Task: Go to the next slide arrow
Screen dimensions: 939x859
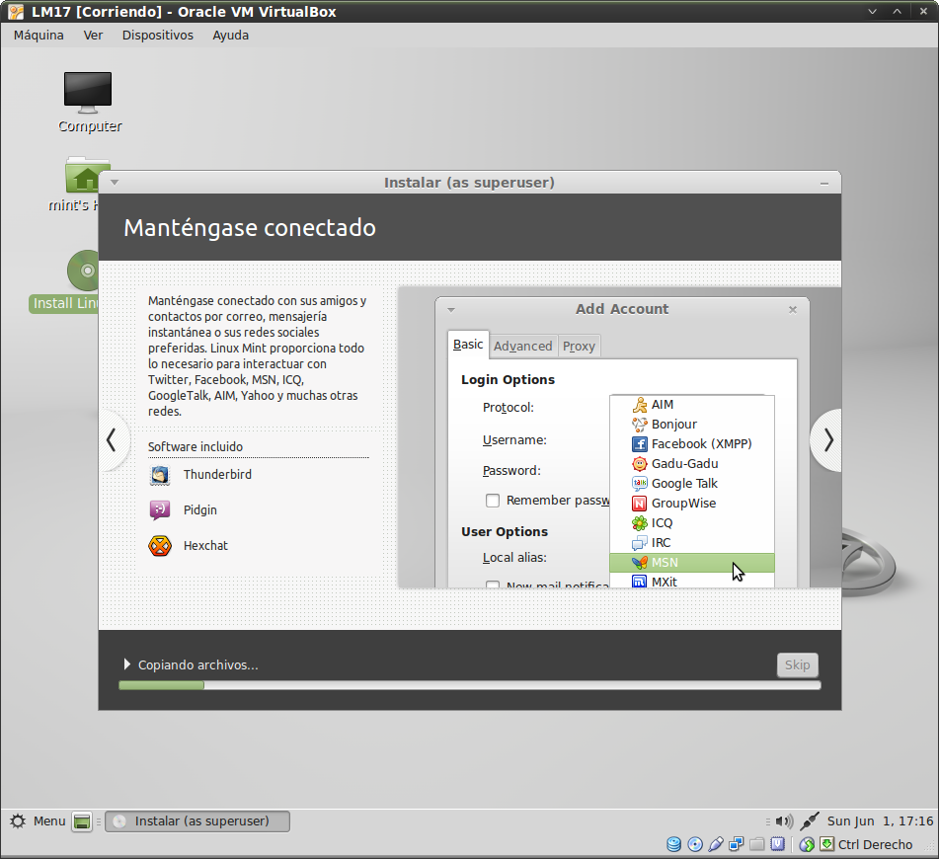Action: click(x=827, y=440)
